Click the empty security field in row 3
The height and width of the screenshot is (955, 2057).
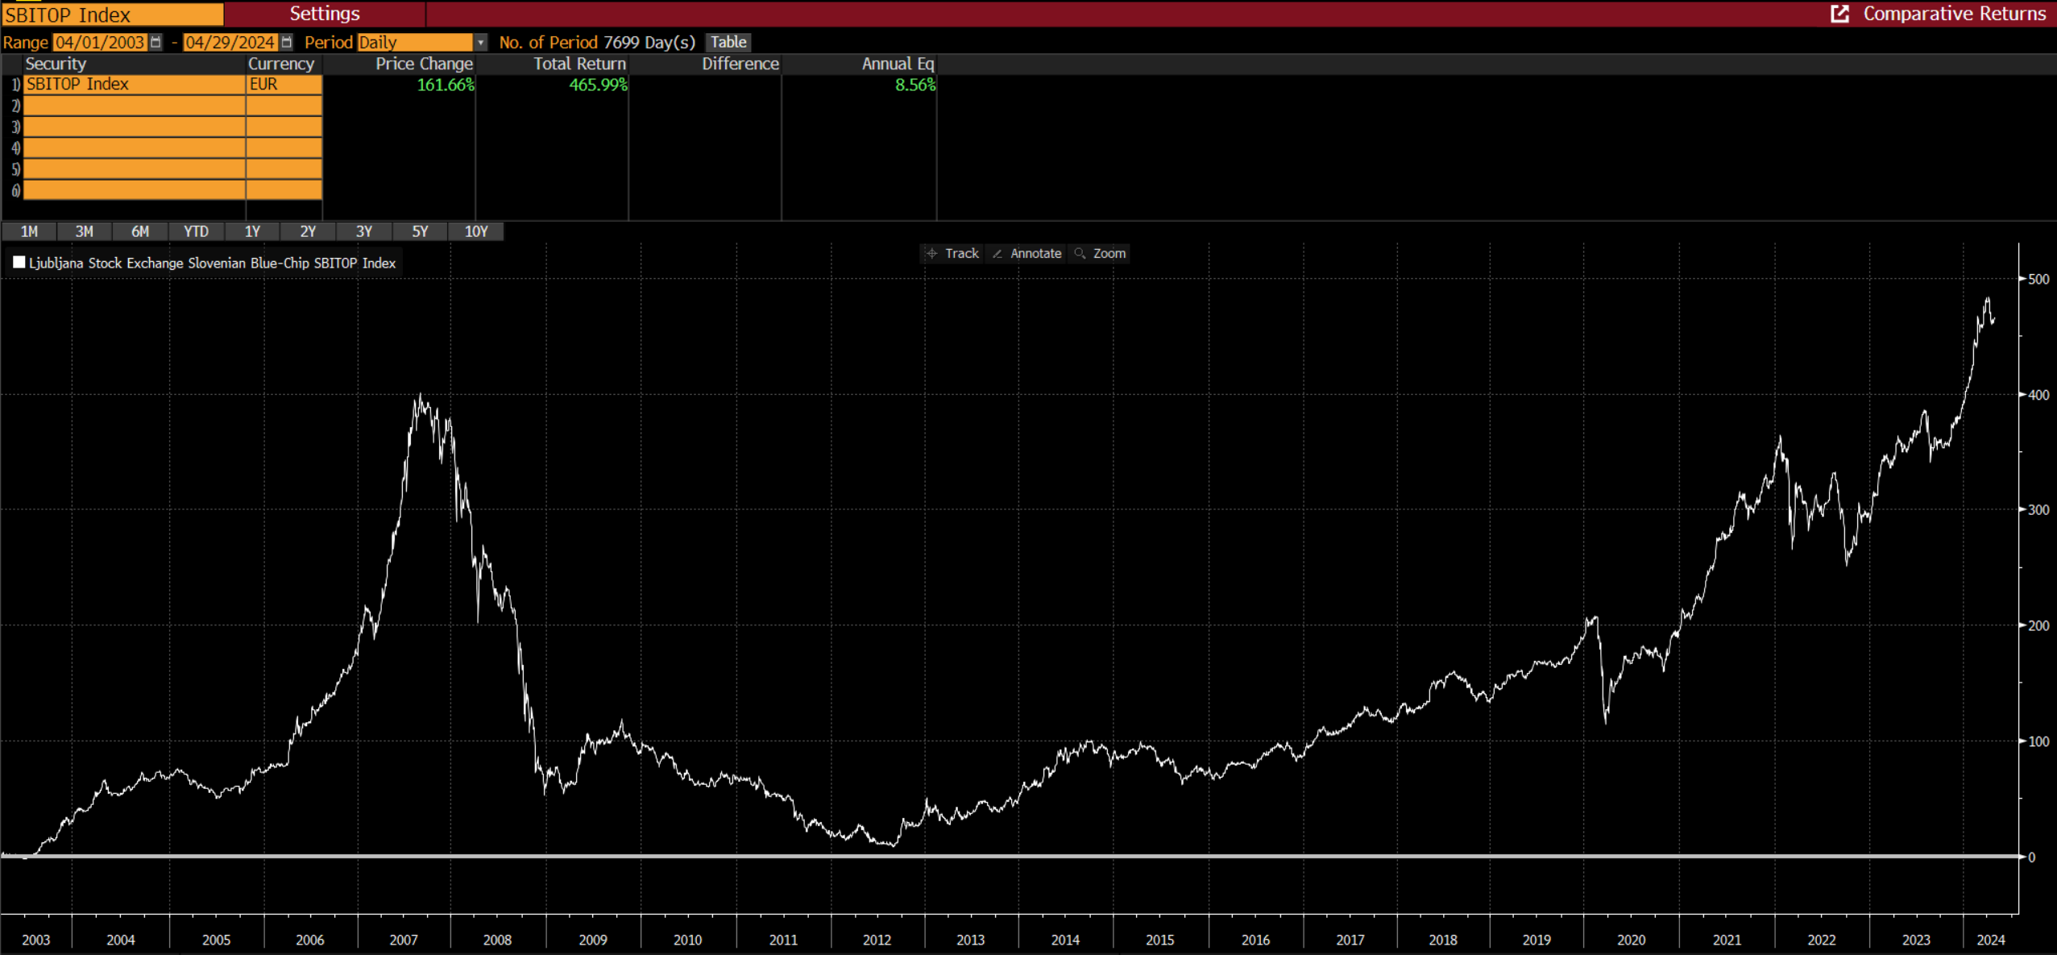point(135,127)
